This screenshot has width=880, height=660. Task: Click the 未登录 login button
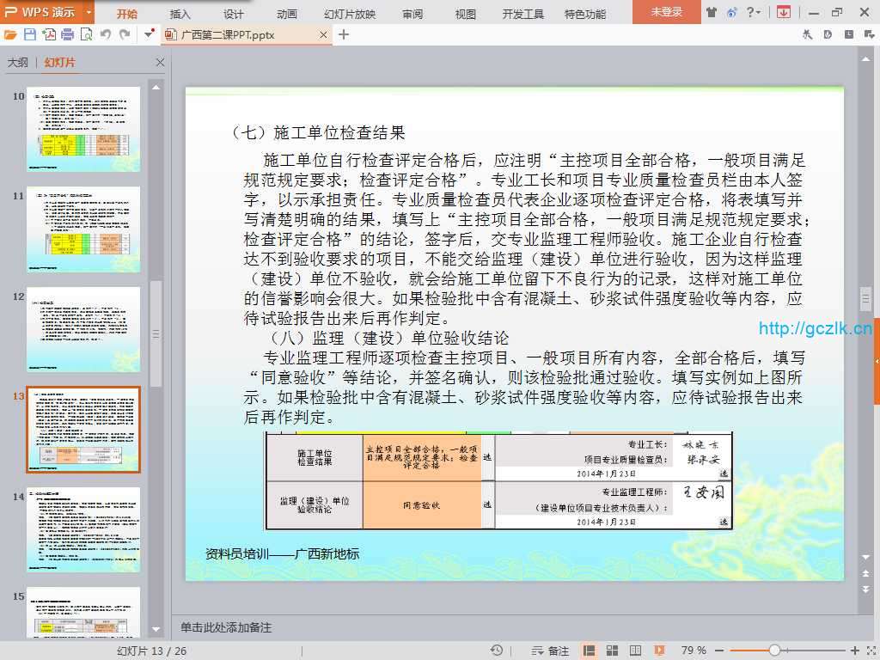(x=666, y=13)
